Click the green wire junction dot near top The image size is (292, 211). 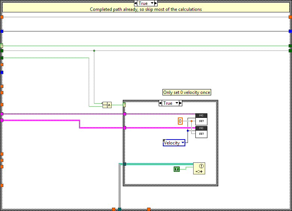(94, 51)
